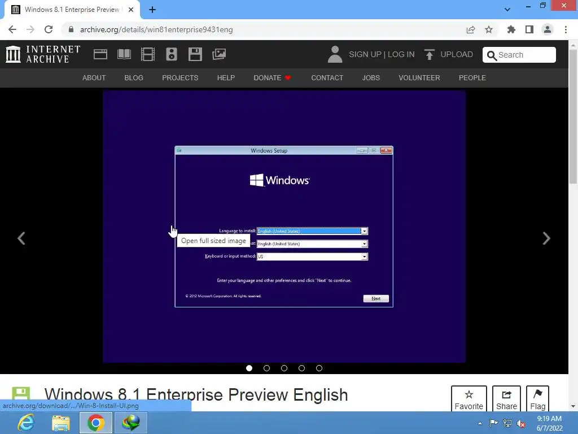
Task: Open DONATE menu item
Action: [272, 78]
